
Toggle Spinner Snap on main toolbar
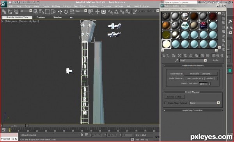(x=128, y=11)
